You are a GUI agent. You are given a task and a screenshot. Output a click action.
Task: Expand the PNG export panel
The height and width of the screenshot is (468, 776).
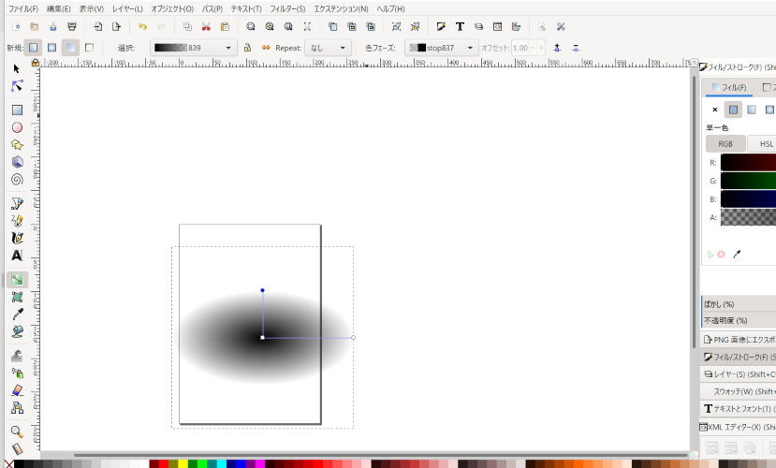click(x=738, y=340)
